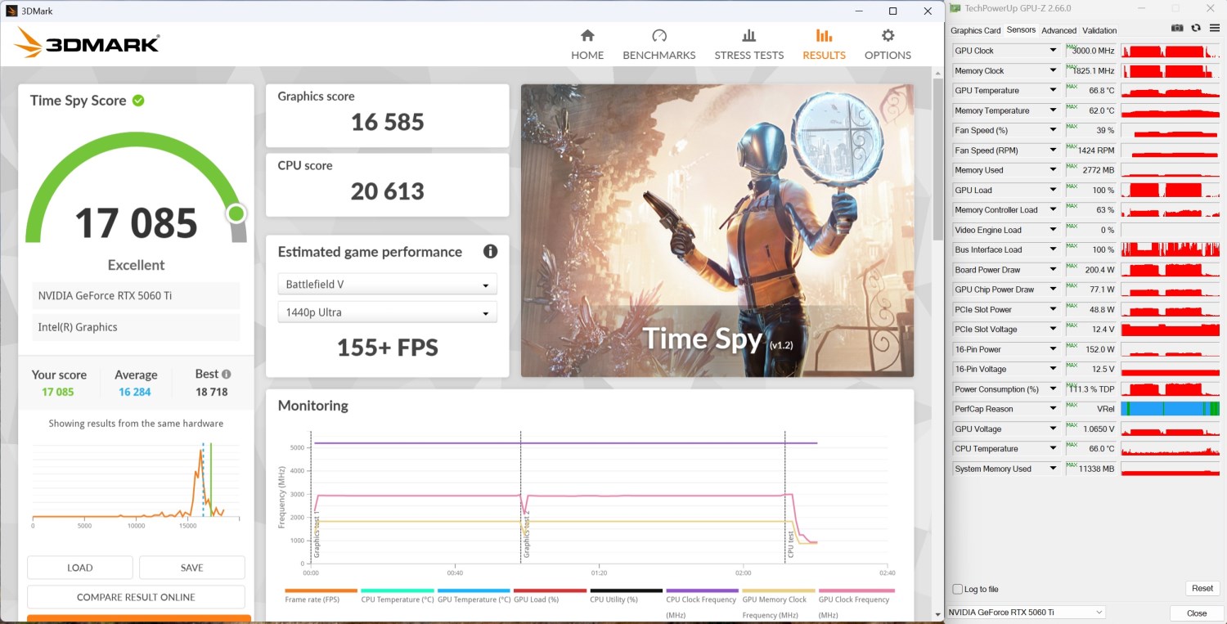Open the 1440p Ultra resolution dropdown
Image resolution: width=1227 pixels, height=624 pixels.
[387, 312]
